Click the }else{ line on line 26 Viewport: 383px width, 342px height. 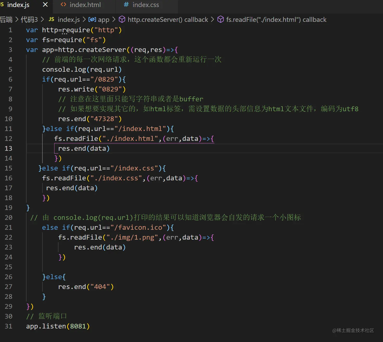(x=54, y=277)
